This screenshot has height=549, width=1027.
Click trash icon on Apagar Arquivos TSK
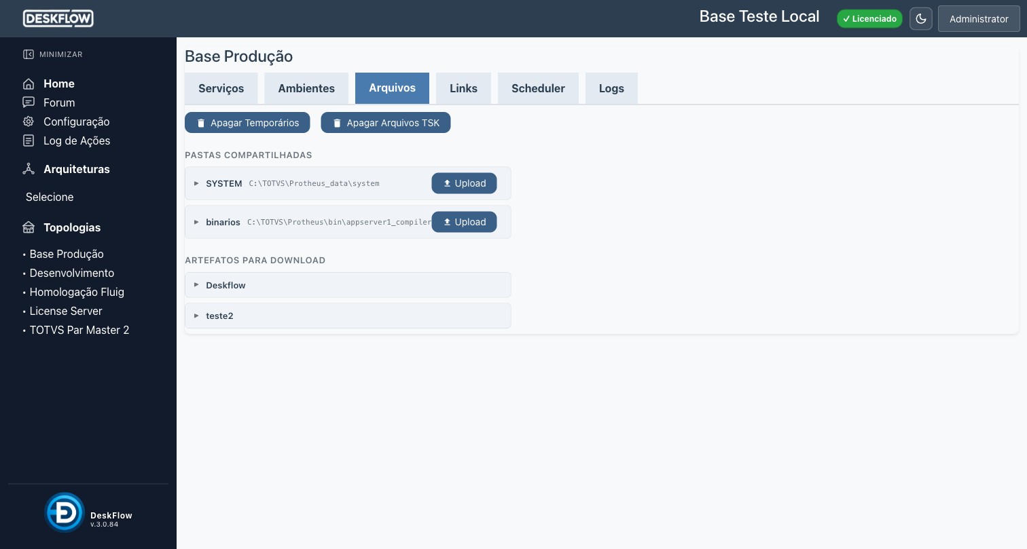coord(337,123)
